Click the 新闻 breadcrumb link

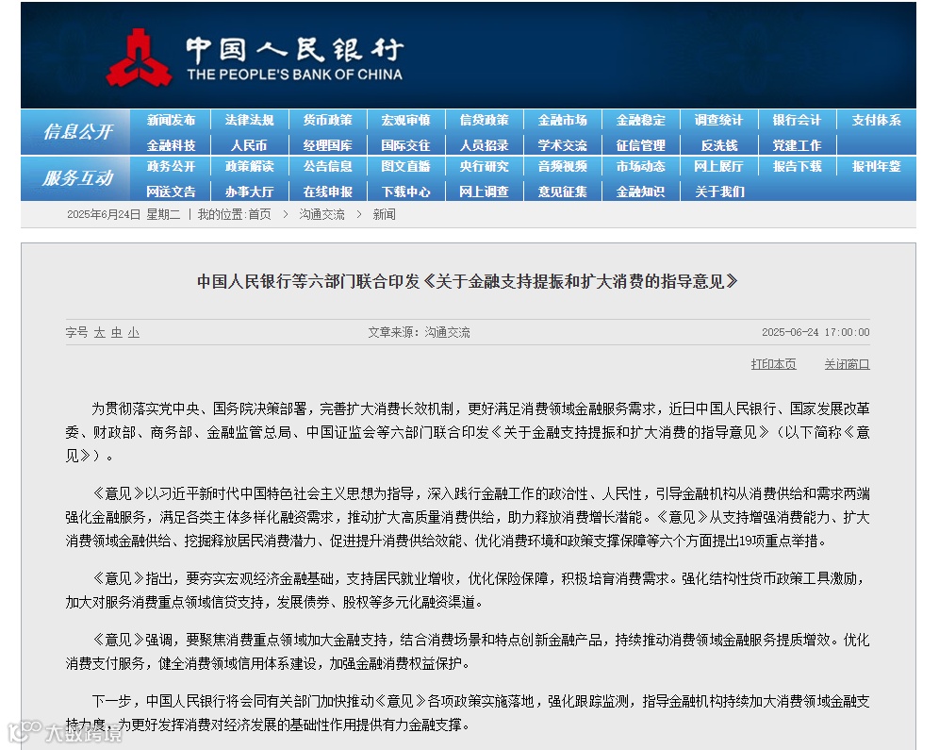click(384, 214)
